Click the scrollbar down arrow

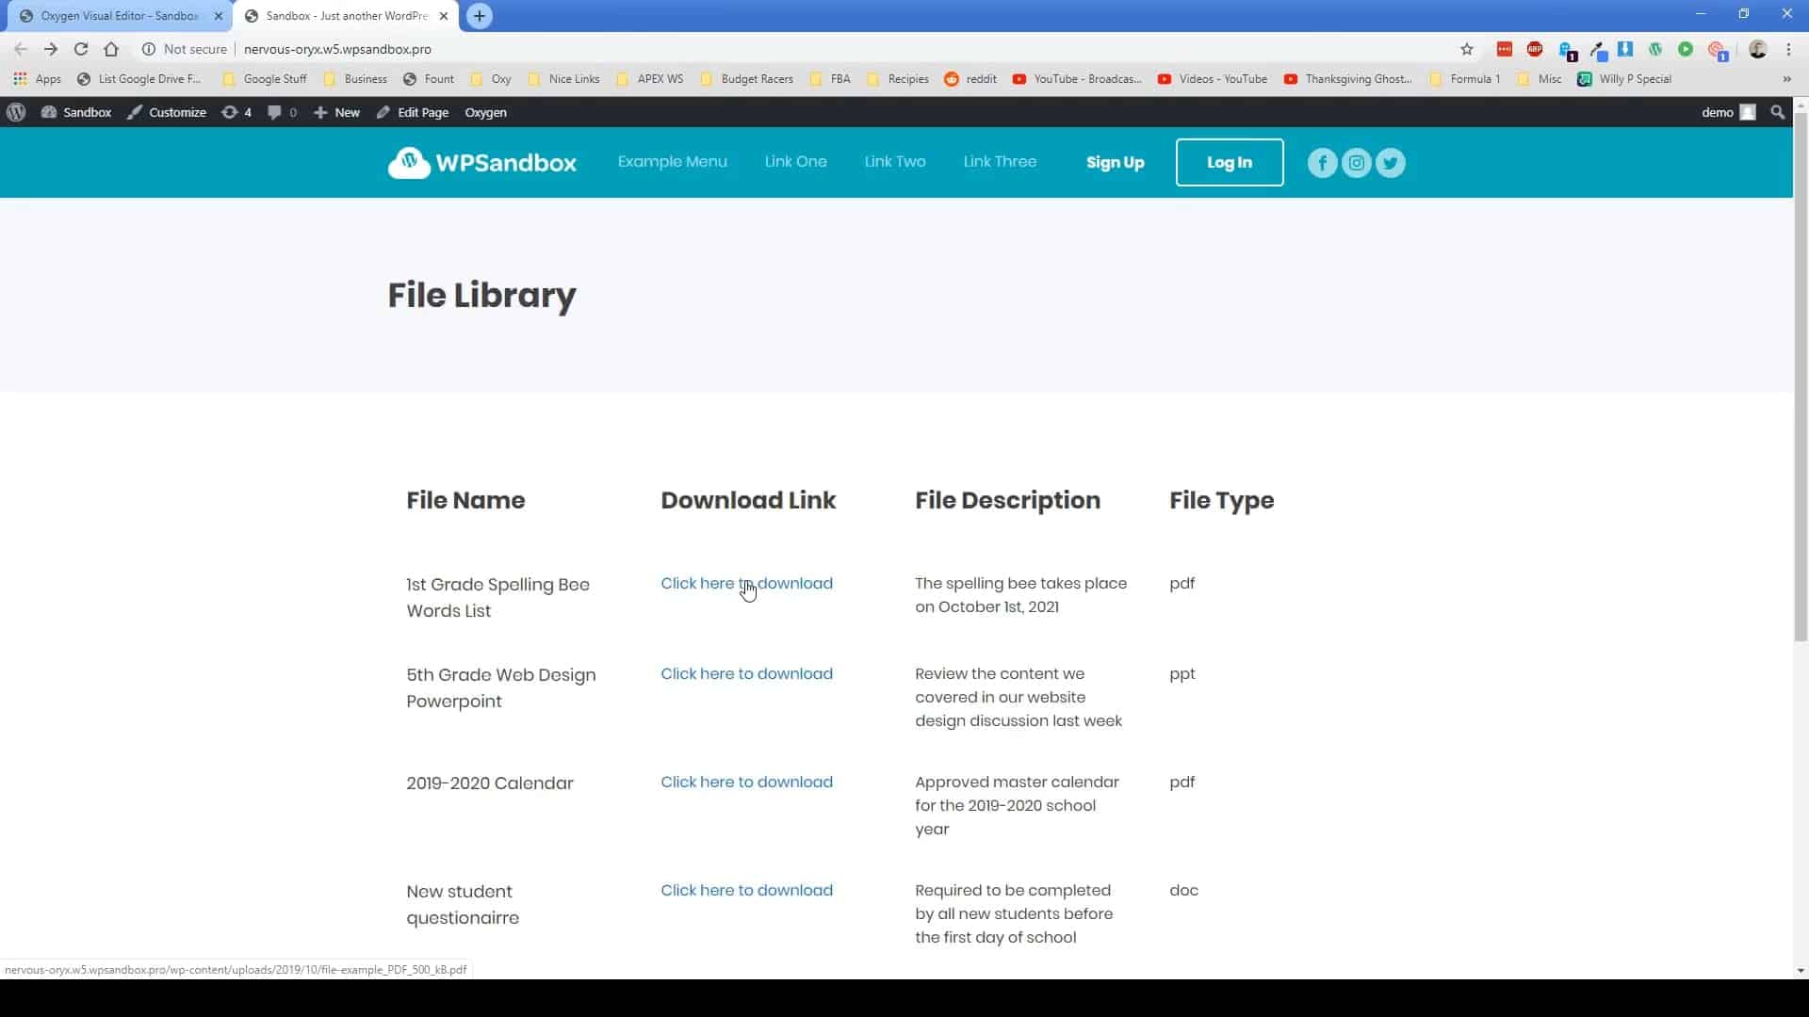click(1801, 971)
